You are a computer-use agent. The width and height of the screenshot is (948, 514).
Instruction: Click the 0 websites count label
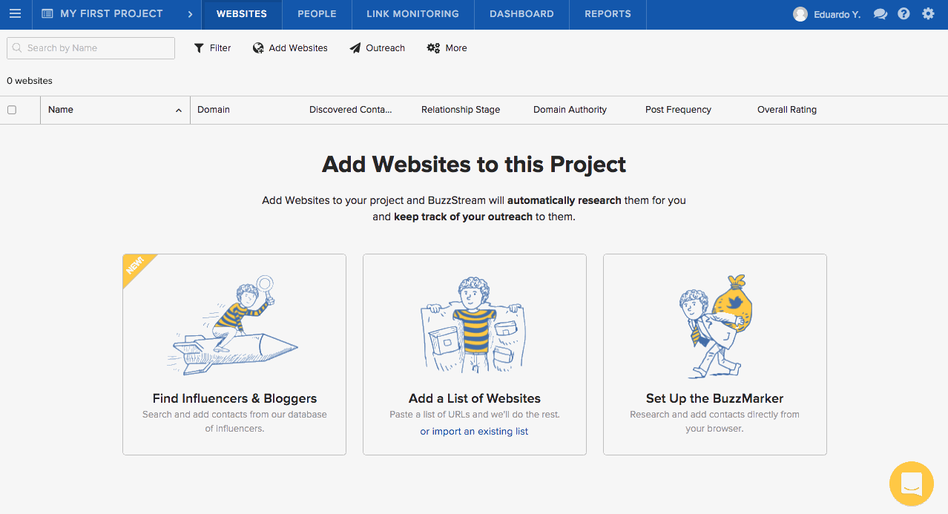point(30,81)
